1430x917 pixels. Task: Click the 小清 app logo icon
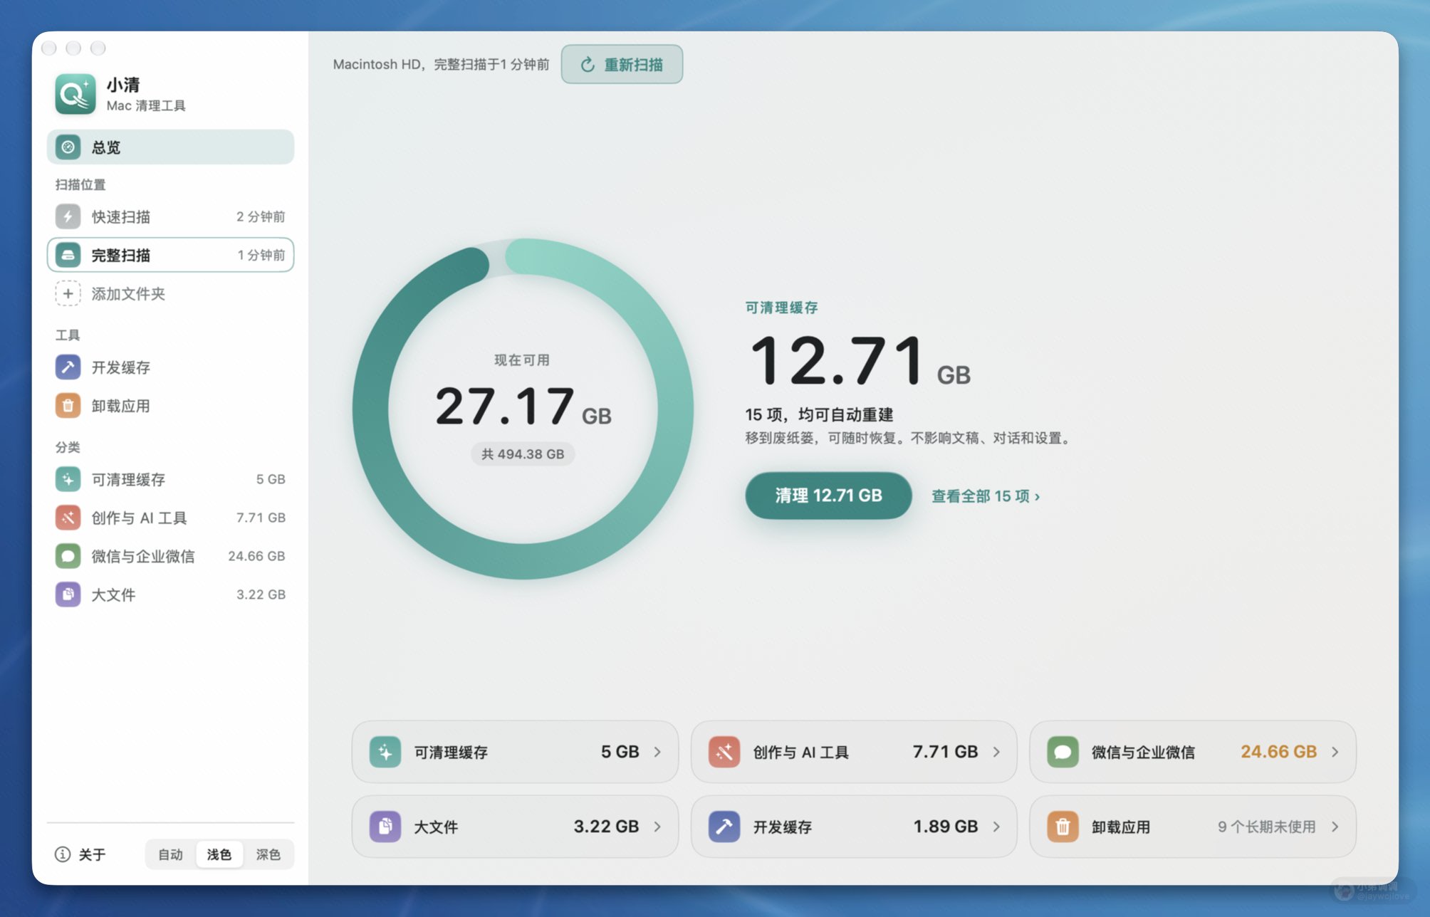click(75, 94)
